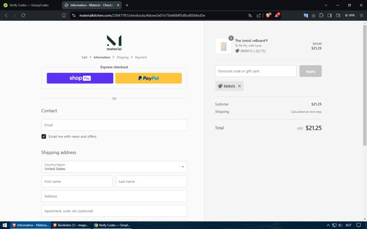The width and height of the screenshot is (367, 229).
Task: Open the tab search dropdown arrow
Action: (326, 5)
